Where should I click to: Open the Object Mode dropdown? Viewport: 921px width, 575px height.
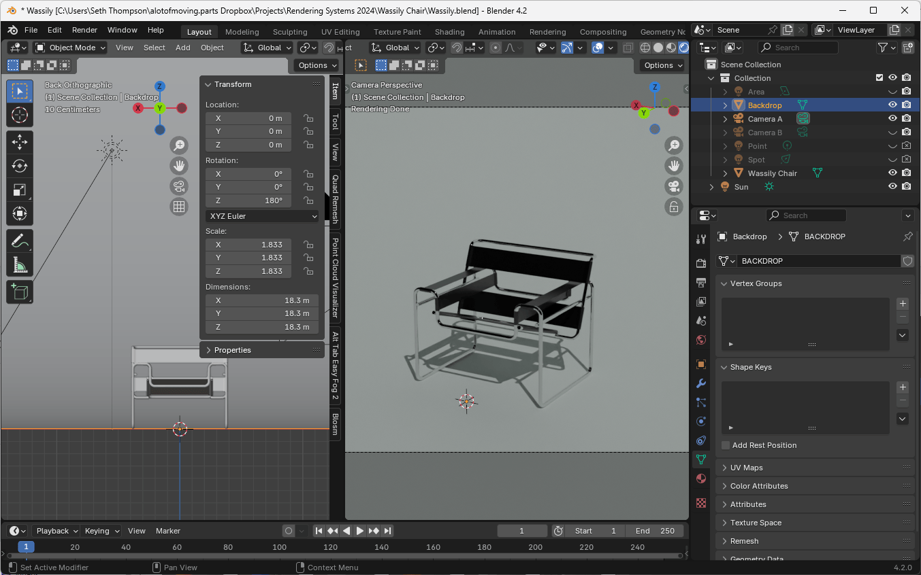(x=70, y=48)
